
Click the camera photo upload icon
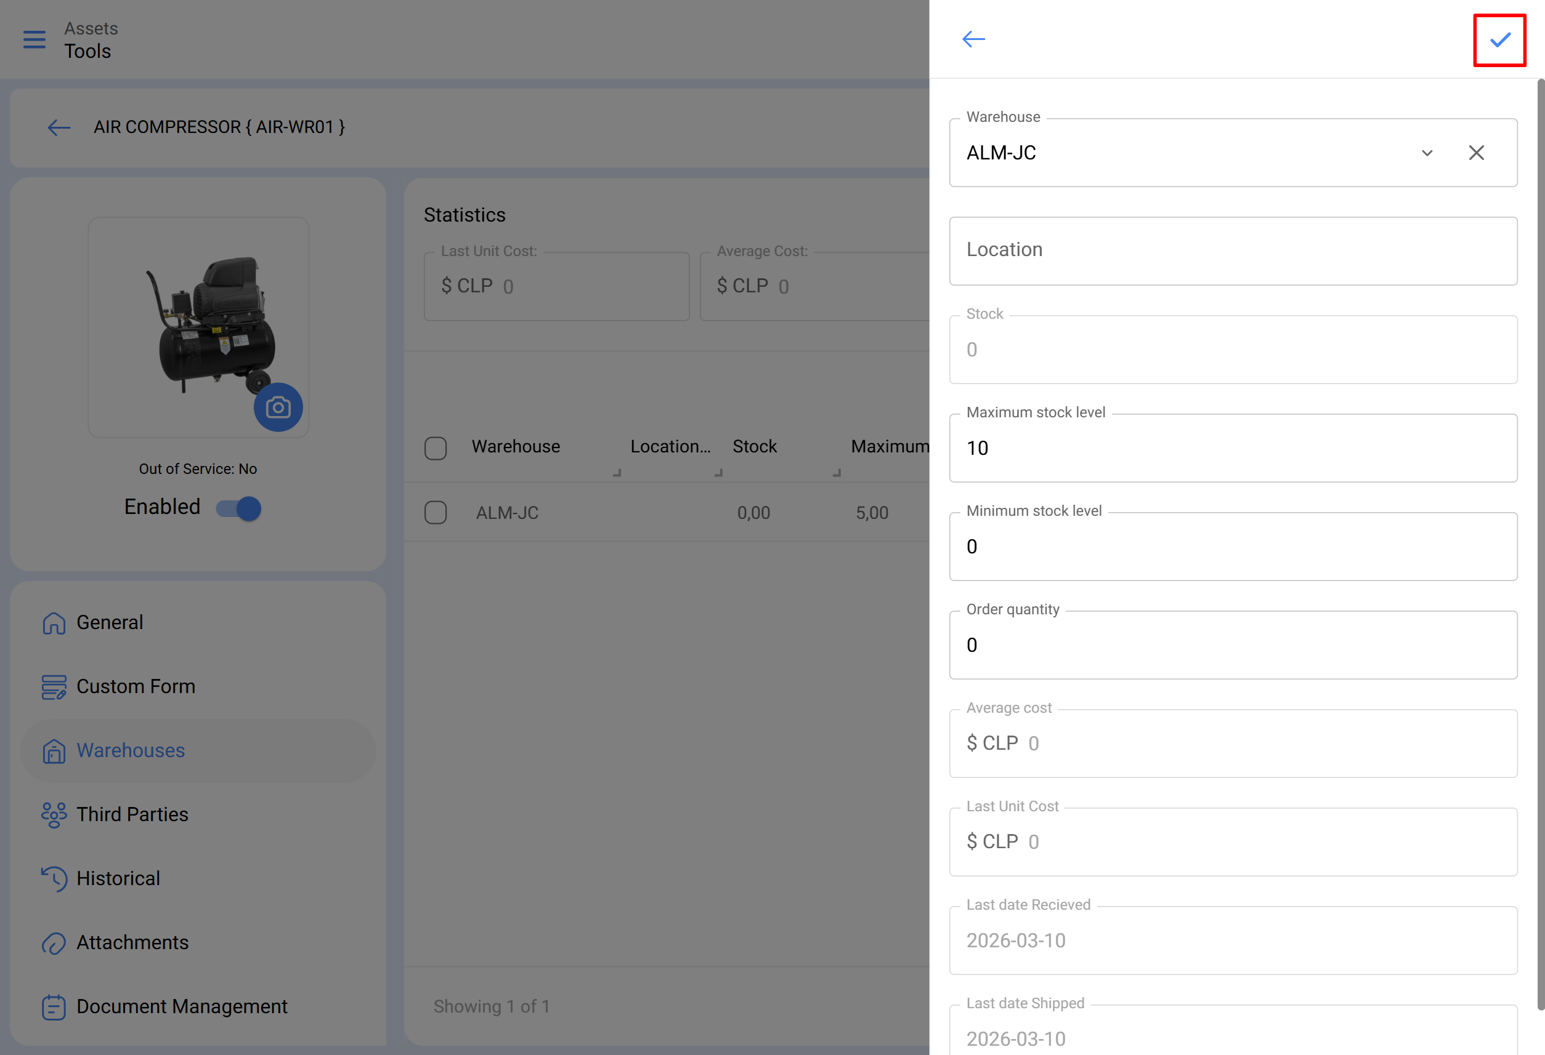[x=278, y=407]
